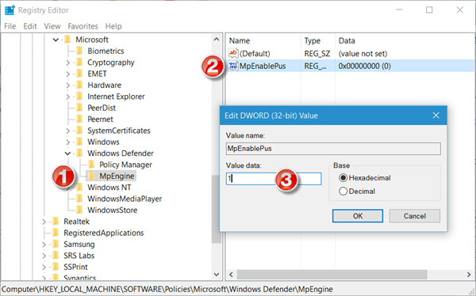This screenshot has height=296, width=476.
Task: Select the Decimal base option
Action: [x=343, y=192]
